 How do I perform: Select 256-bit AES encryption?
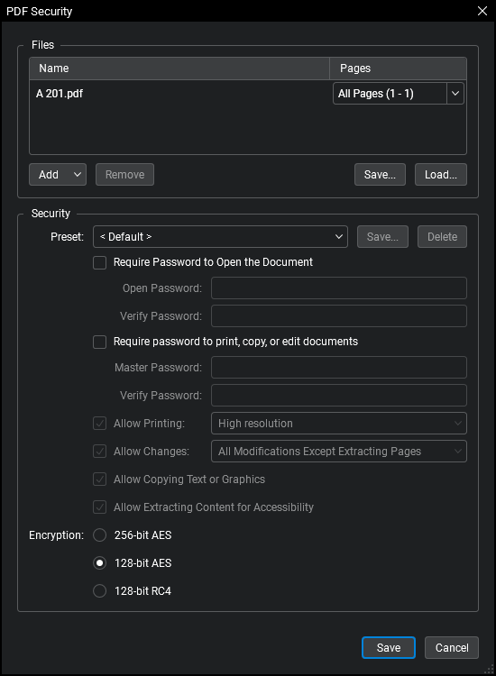[x=99, y=535]
